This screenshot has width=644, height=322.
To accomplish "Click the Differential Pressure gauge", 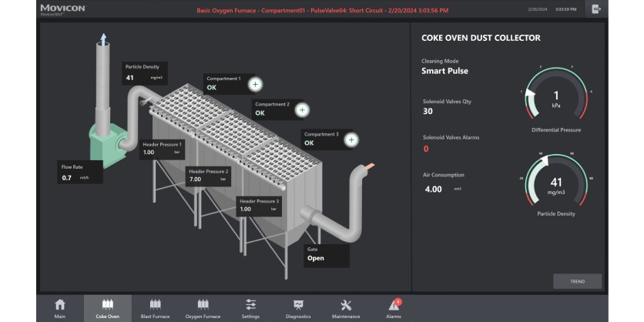I will click(556, 94).
